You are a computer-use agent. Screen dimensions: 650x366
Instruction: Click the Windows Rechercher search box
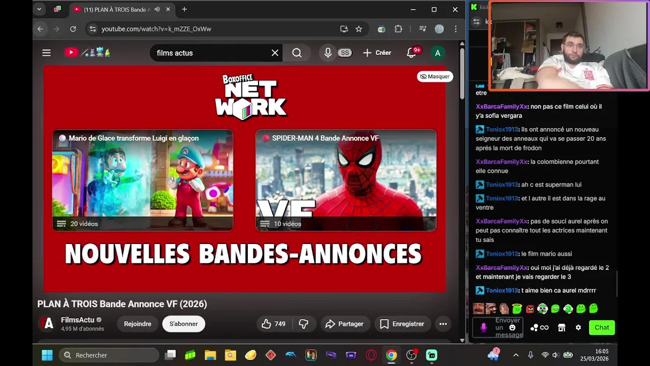click(109, 355)
